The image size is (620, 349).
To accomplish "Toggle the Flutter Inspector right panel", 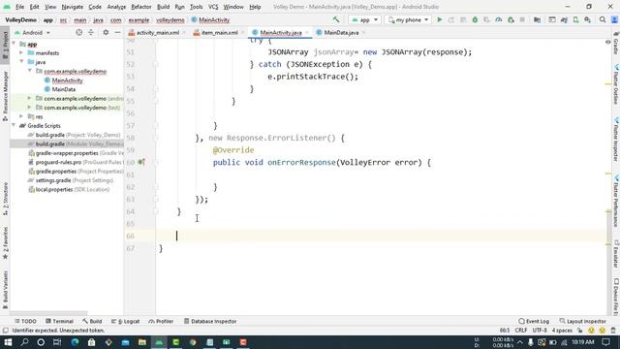I will click(x=616, y=140).
